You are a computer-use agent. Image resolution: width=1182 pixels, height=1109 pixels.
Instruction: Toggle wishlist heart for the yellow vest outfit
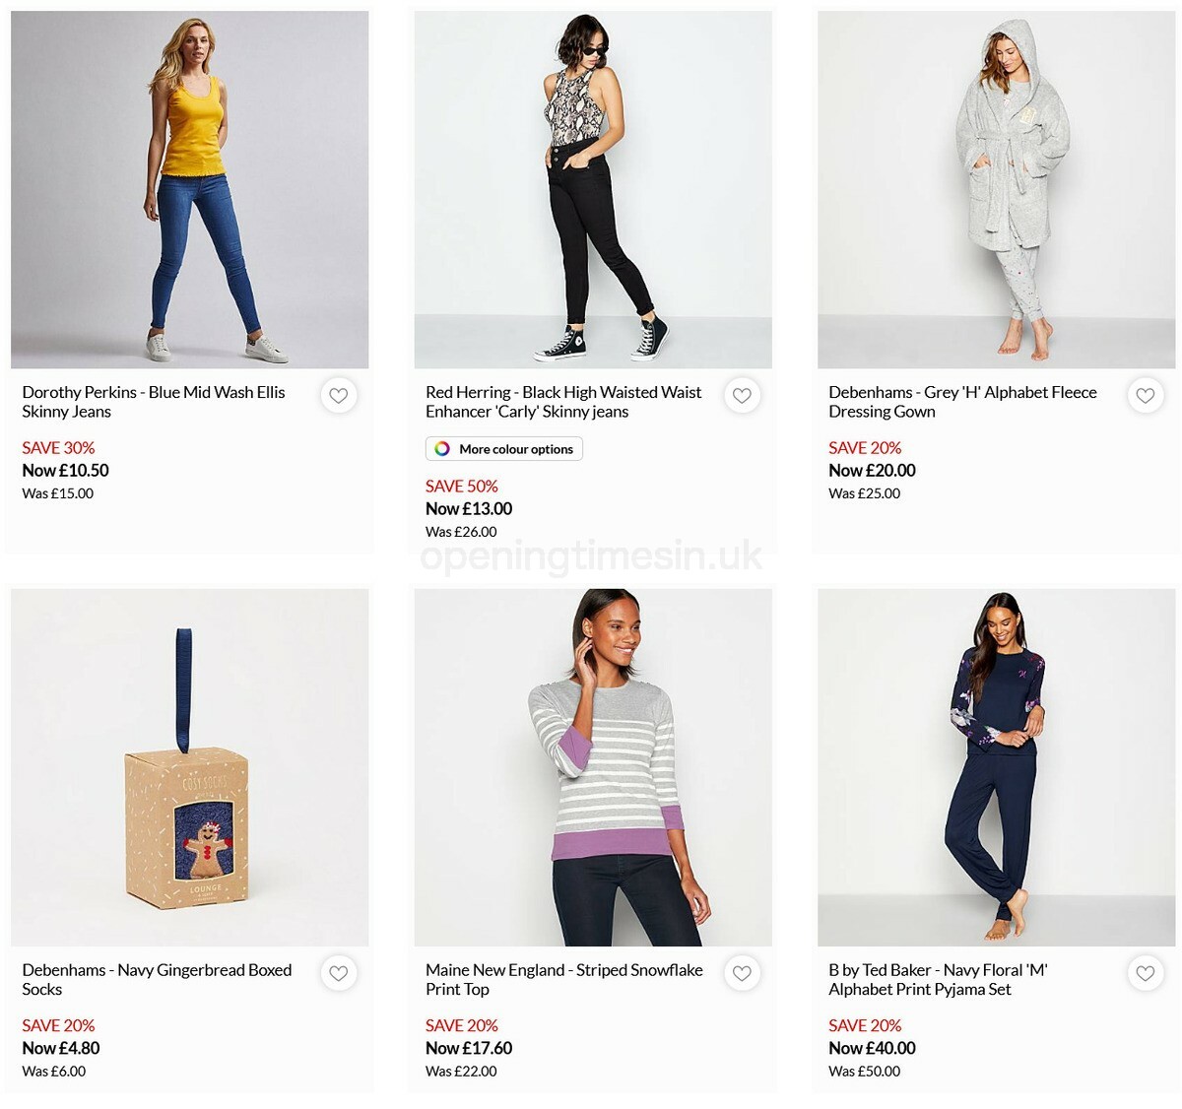pos(339,395)
